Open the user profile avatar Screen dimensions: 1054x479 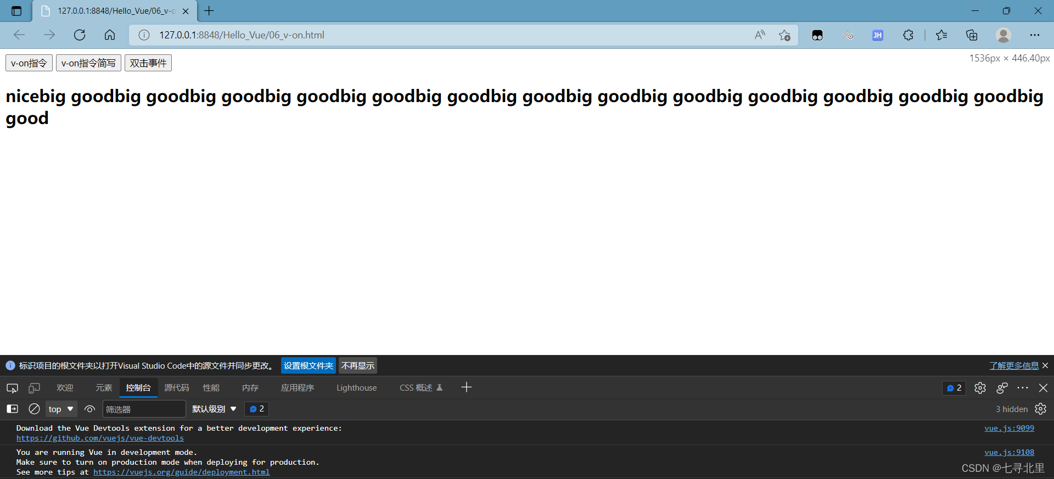tap(1003, 35)
